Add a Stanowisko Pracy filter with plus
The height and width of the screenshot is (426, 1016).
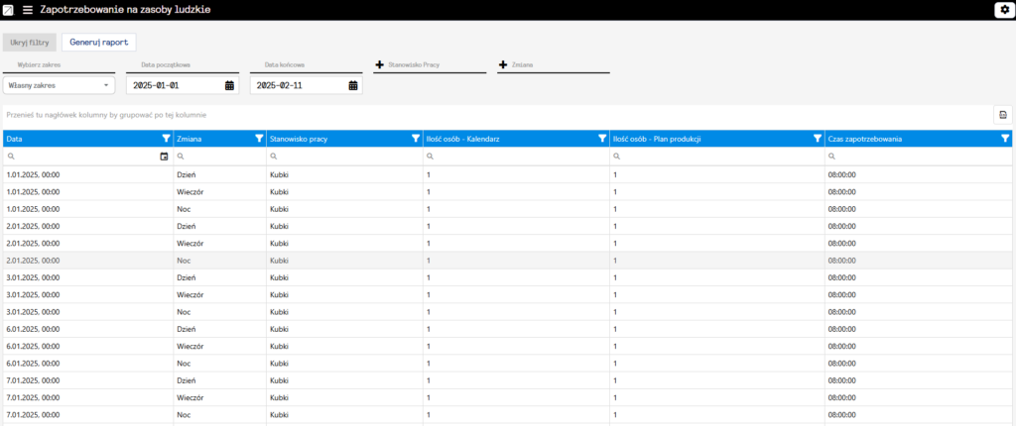tap(379, 64)
